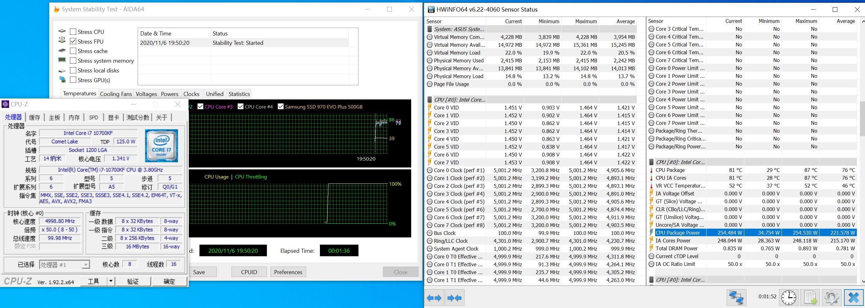Open HWiNFO settings gear icon

click(831, 298)
